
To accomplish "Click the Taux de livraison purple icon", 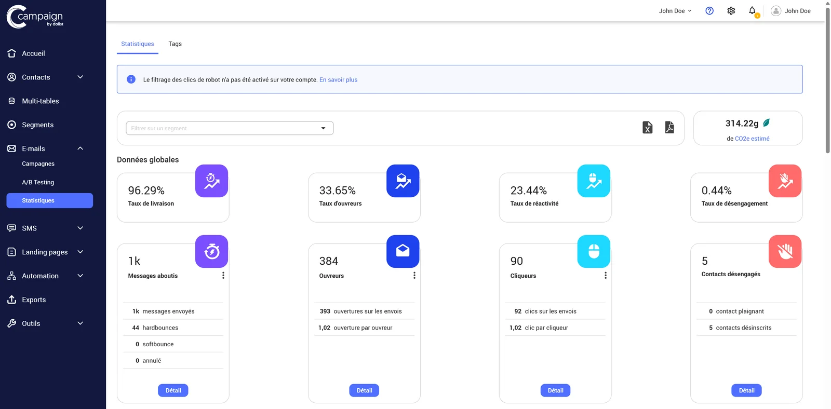I will click(211, 181).
